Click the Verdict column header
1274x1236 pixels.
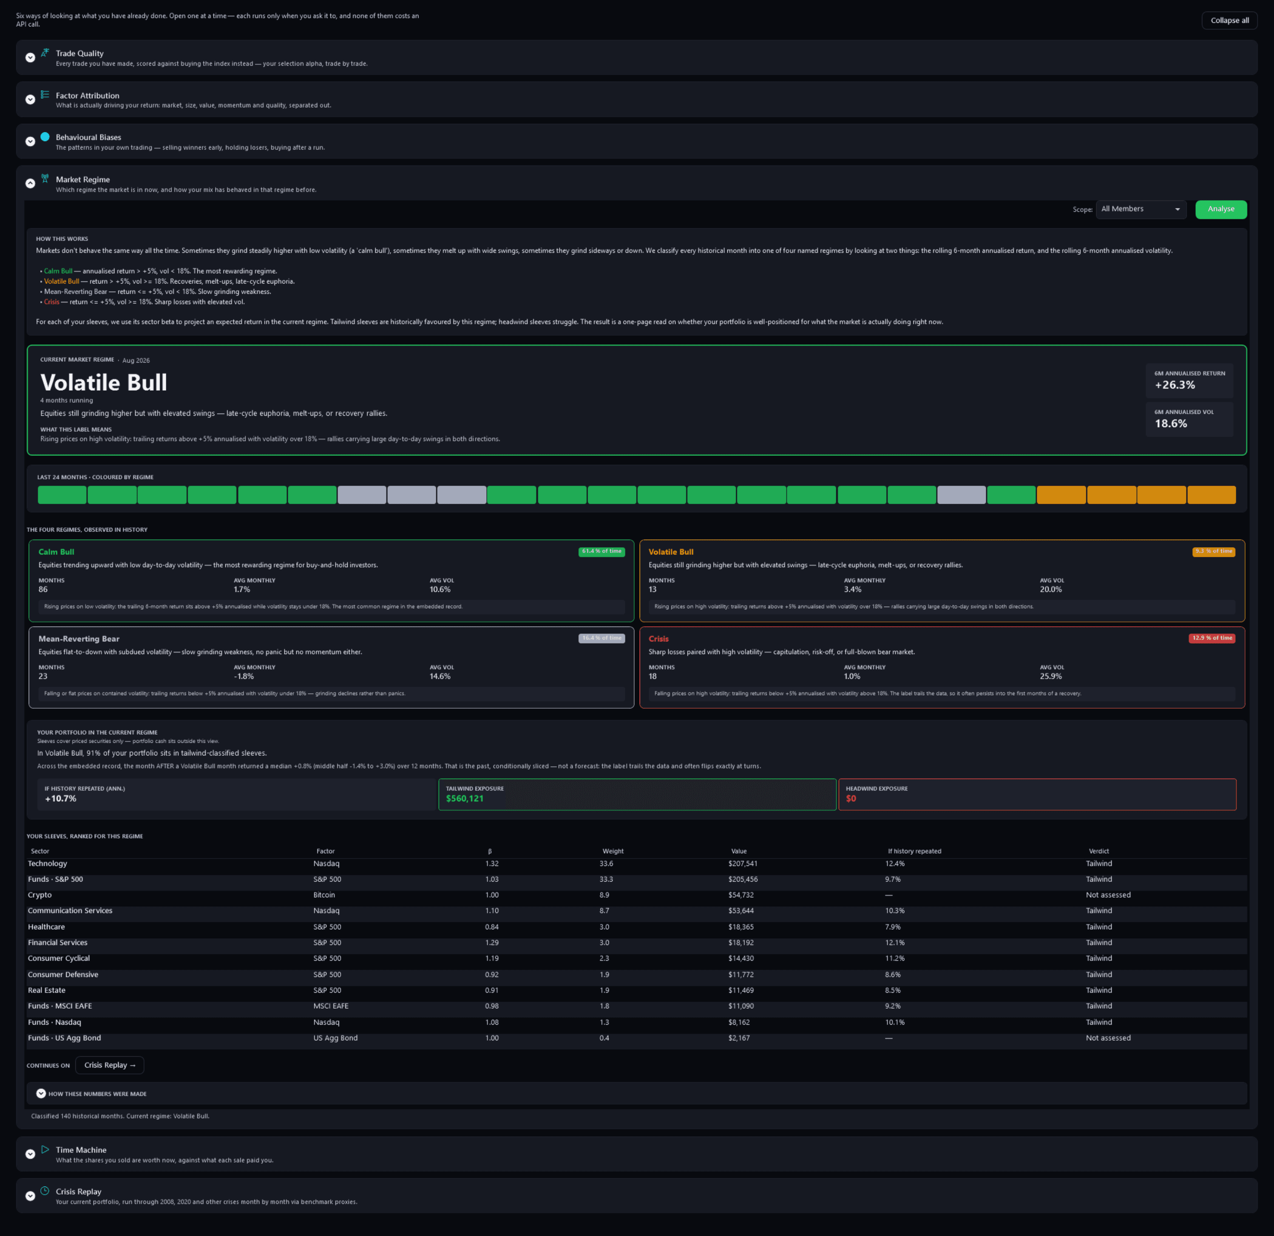pos(1098,851)
